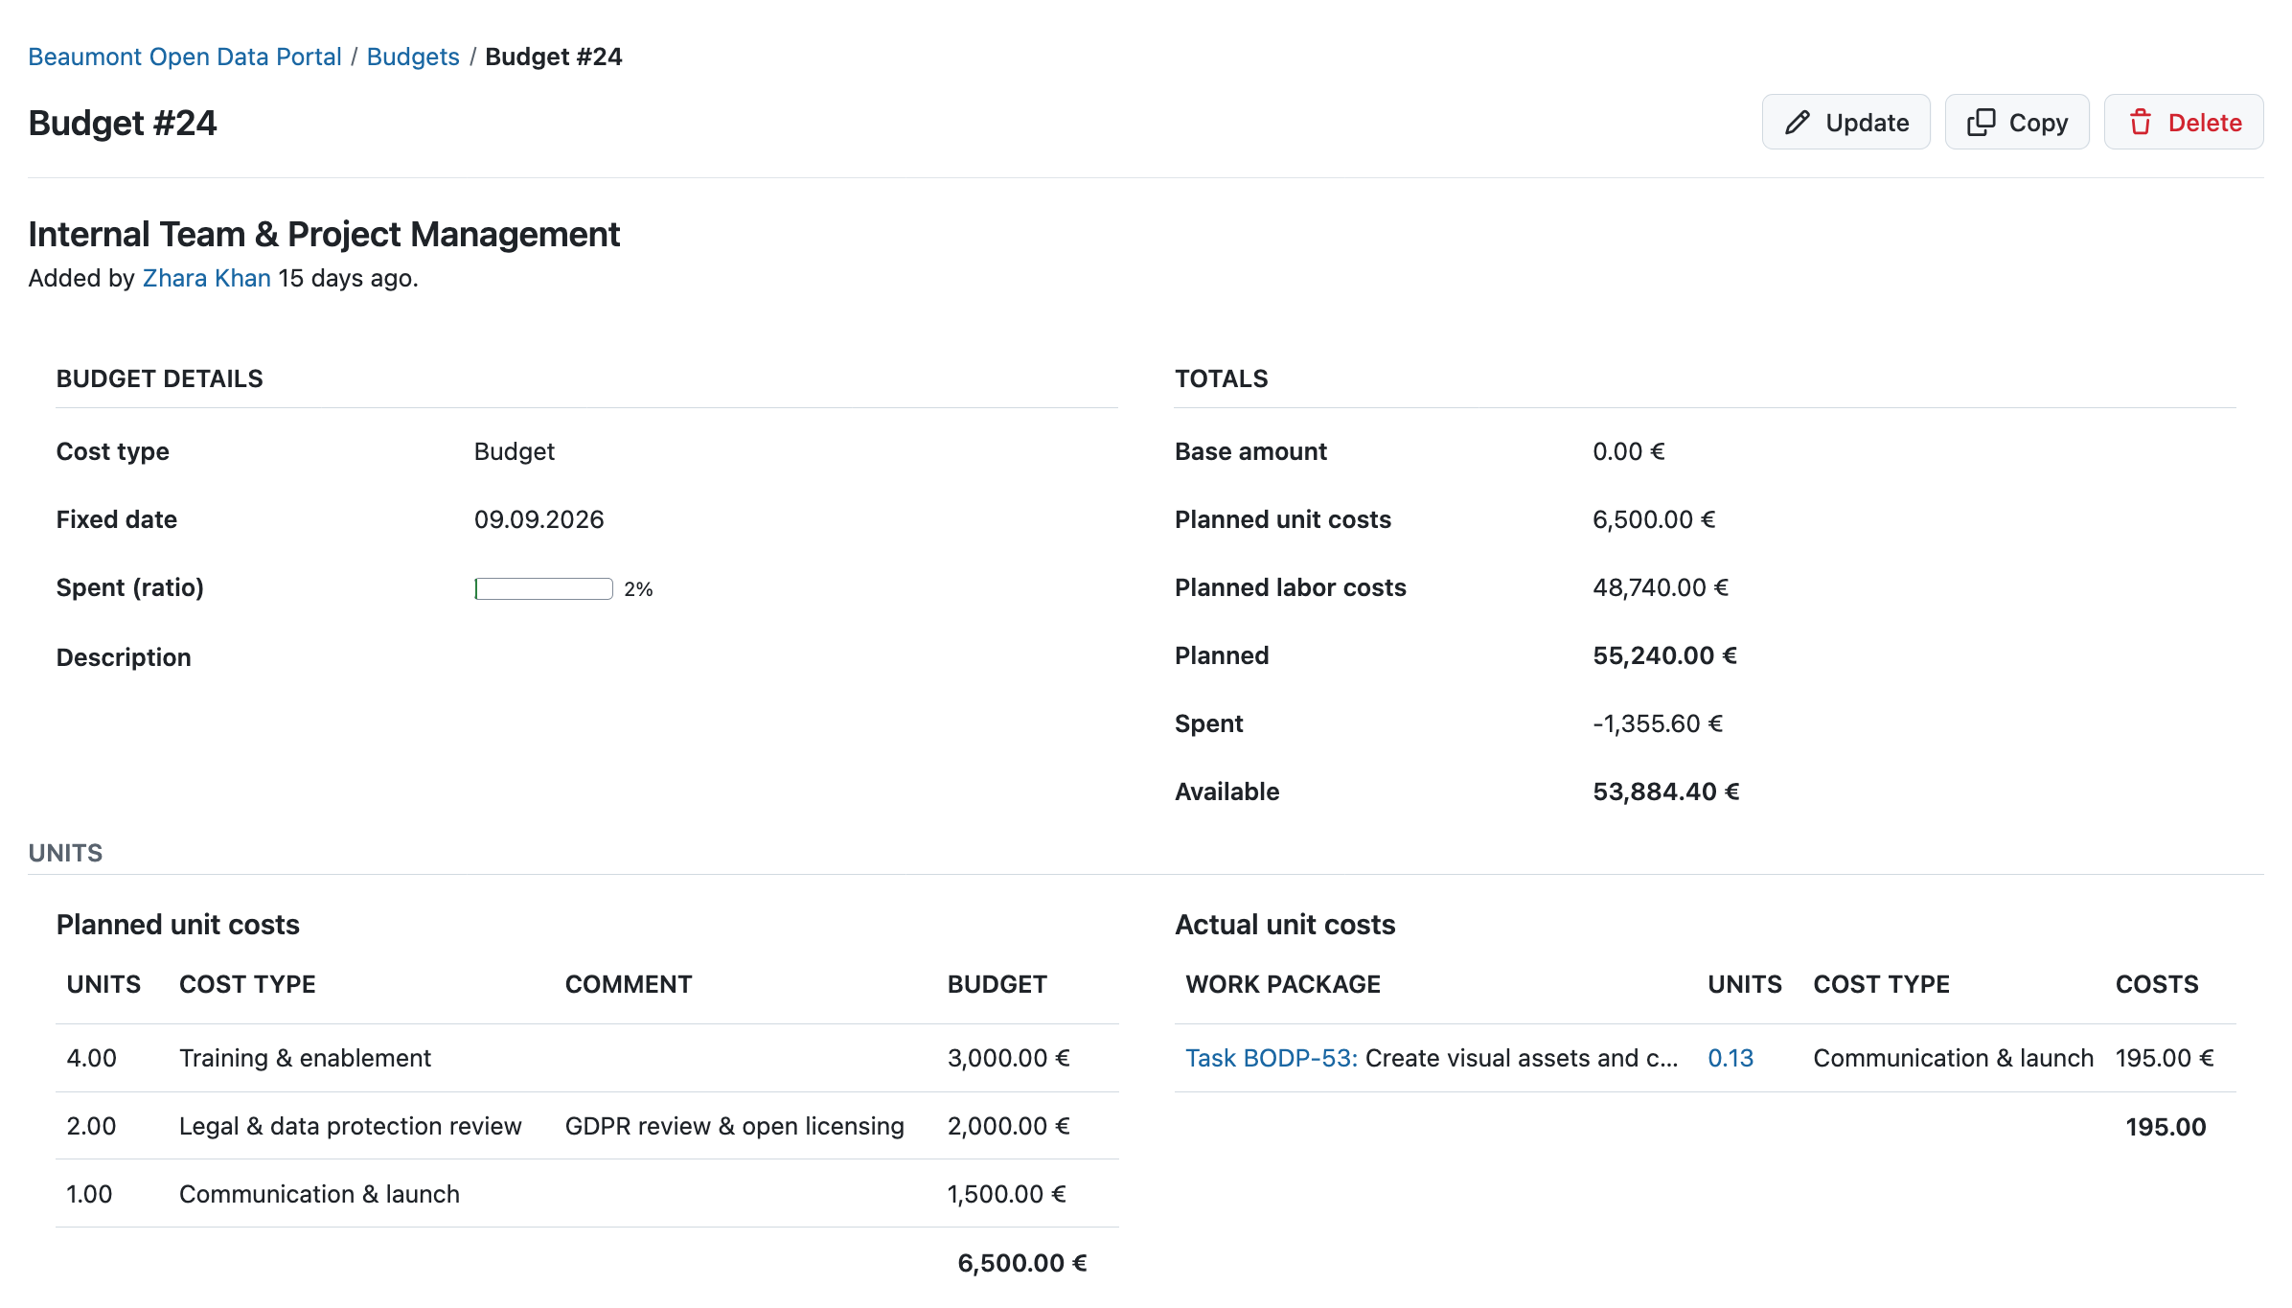2292x1308 pixels.
Task: Click the Available amount 53,884.40 €
Action: 1665,792
